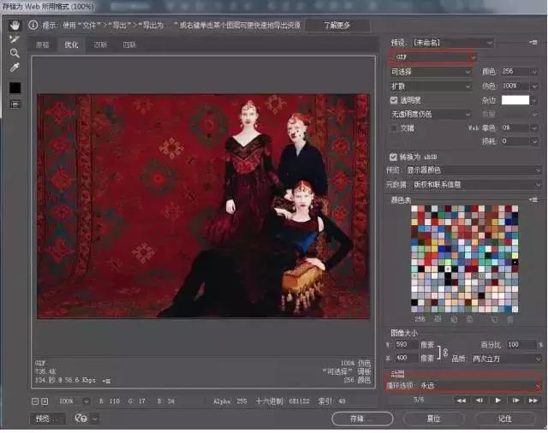Click the zoom in plus icon
The width and height of the screenshot is (548, 433).
[x=45, y=401]
